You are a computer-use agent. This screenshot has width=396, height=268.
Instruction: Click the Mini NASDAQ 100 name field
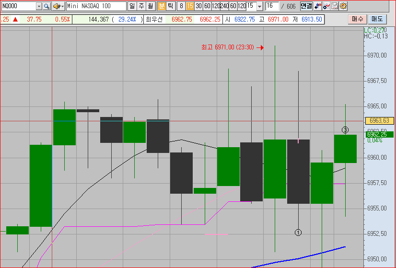pyautogui.click(x=96, y=6)
